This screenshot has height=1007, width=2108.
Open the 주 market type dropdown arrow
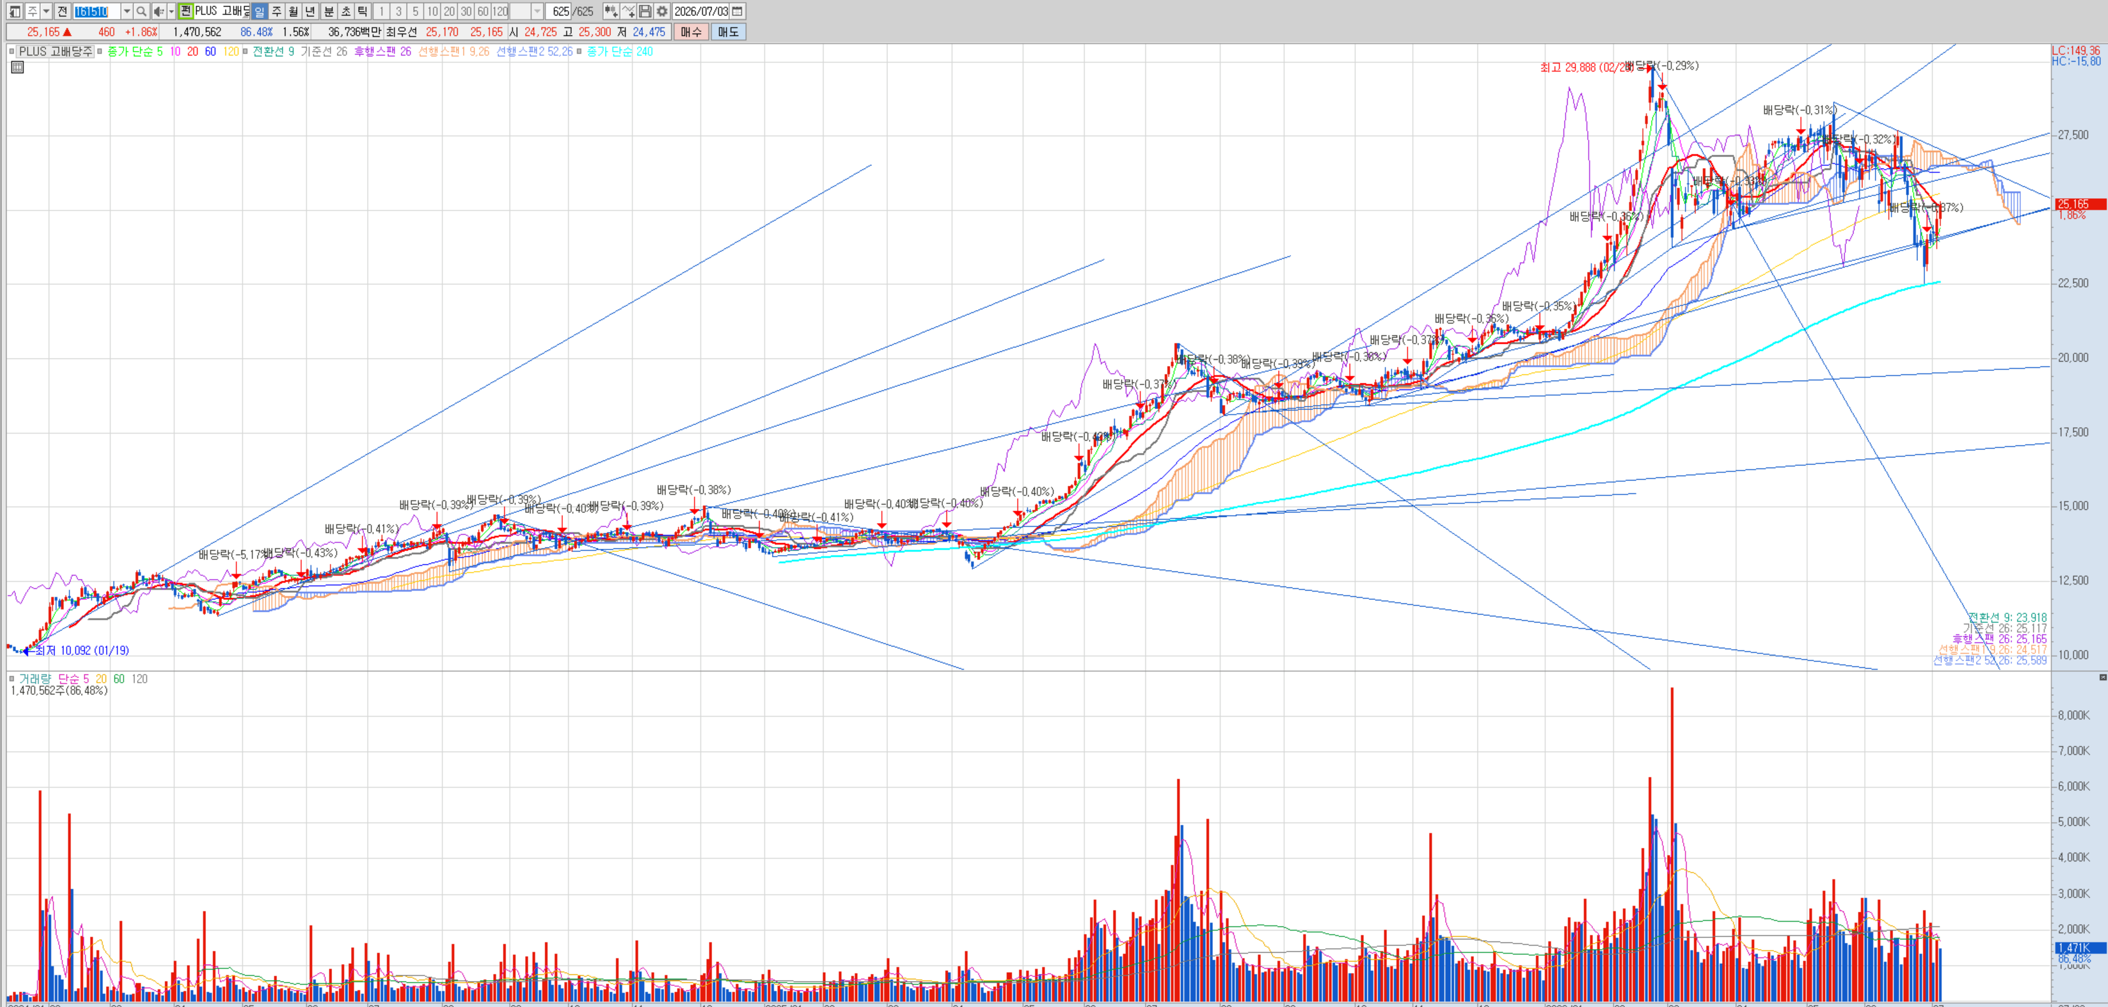[47, 11]
